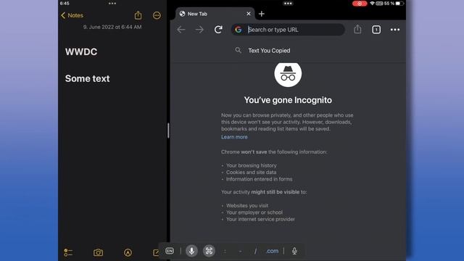
Task: Reload the Chrome page
Action: [x=218, y=30]
